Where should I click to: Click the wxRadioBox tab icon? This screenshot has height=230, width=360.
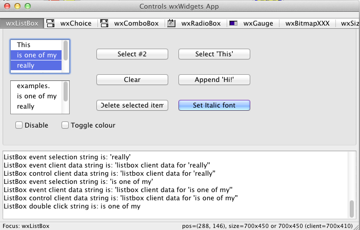pos(171,24)
